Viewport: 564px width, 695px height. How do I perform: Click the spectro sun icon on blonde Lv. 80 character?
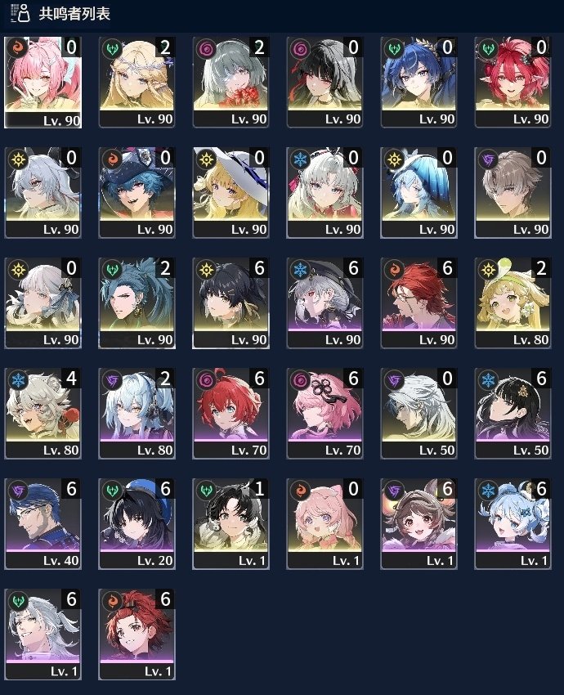[x=488, y=270]
